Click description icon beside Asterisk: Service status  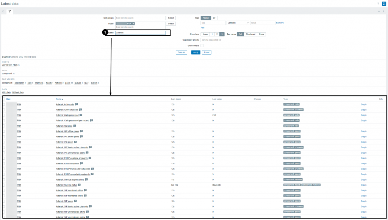point(79,185)
